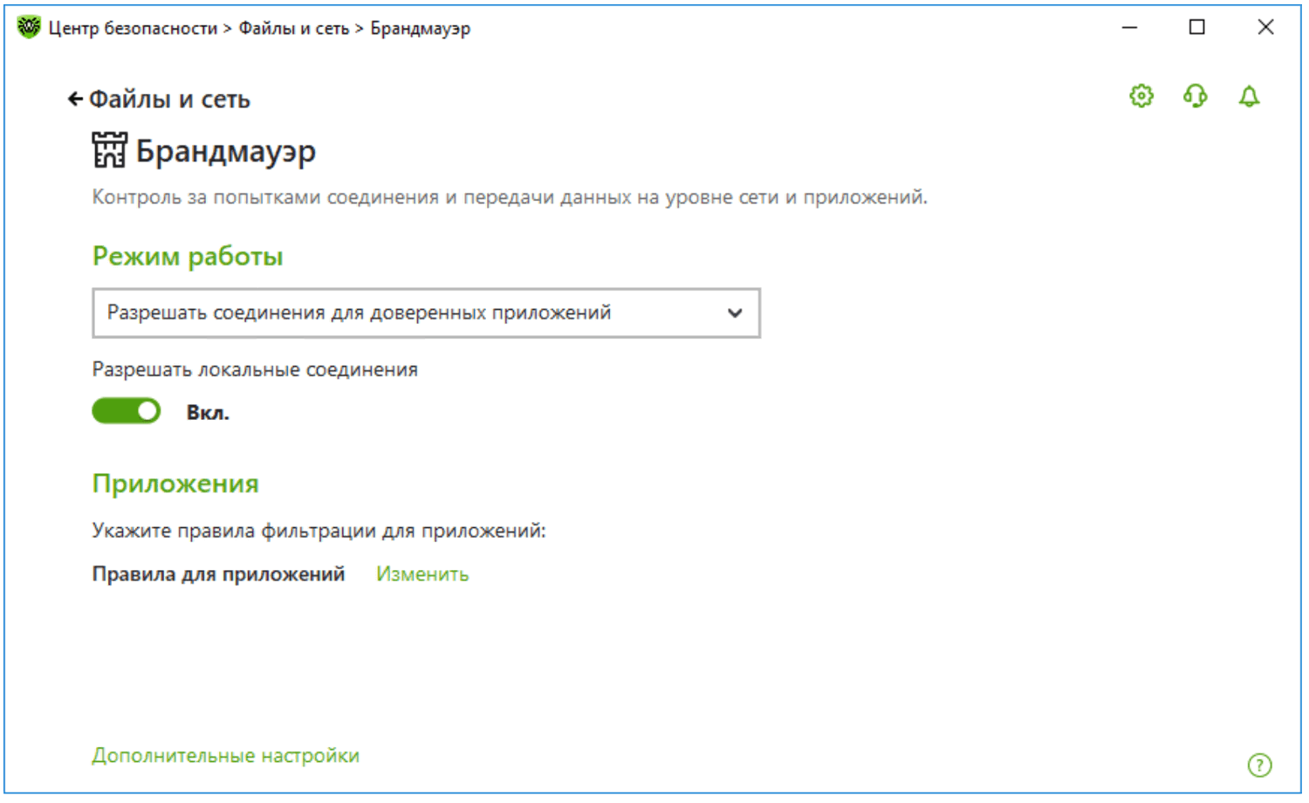Click the Правила для приложений label
1309x803 pixels.
click(219, 574)
